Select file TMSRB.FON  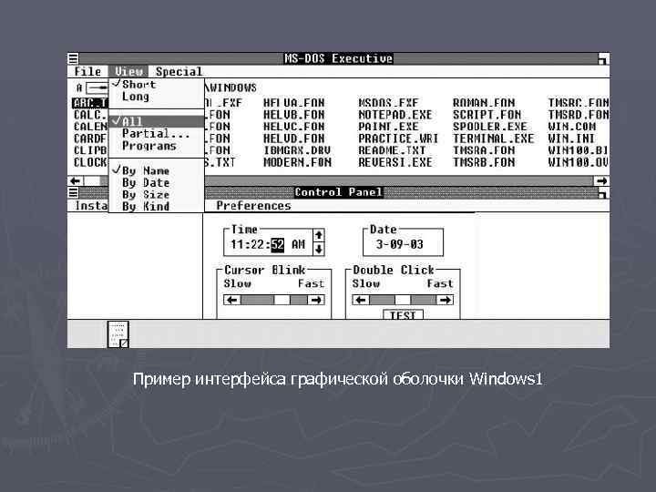click(x=484, y=162)
